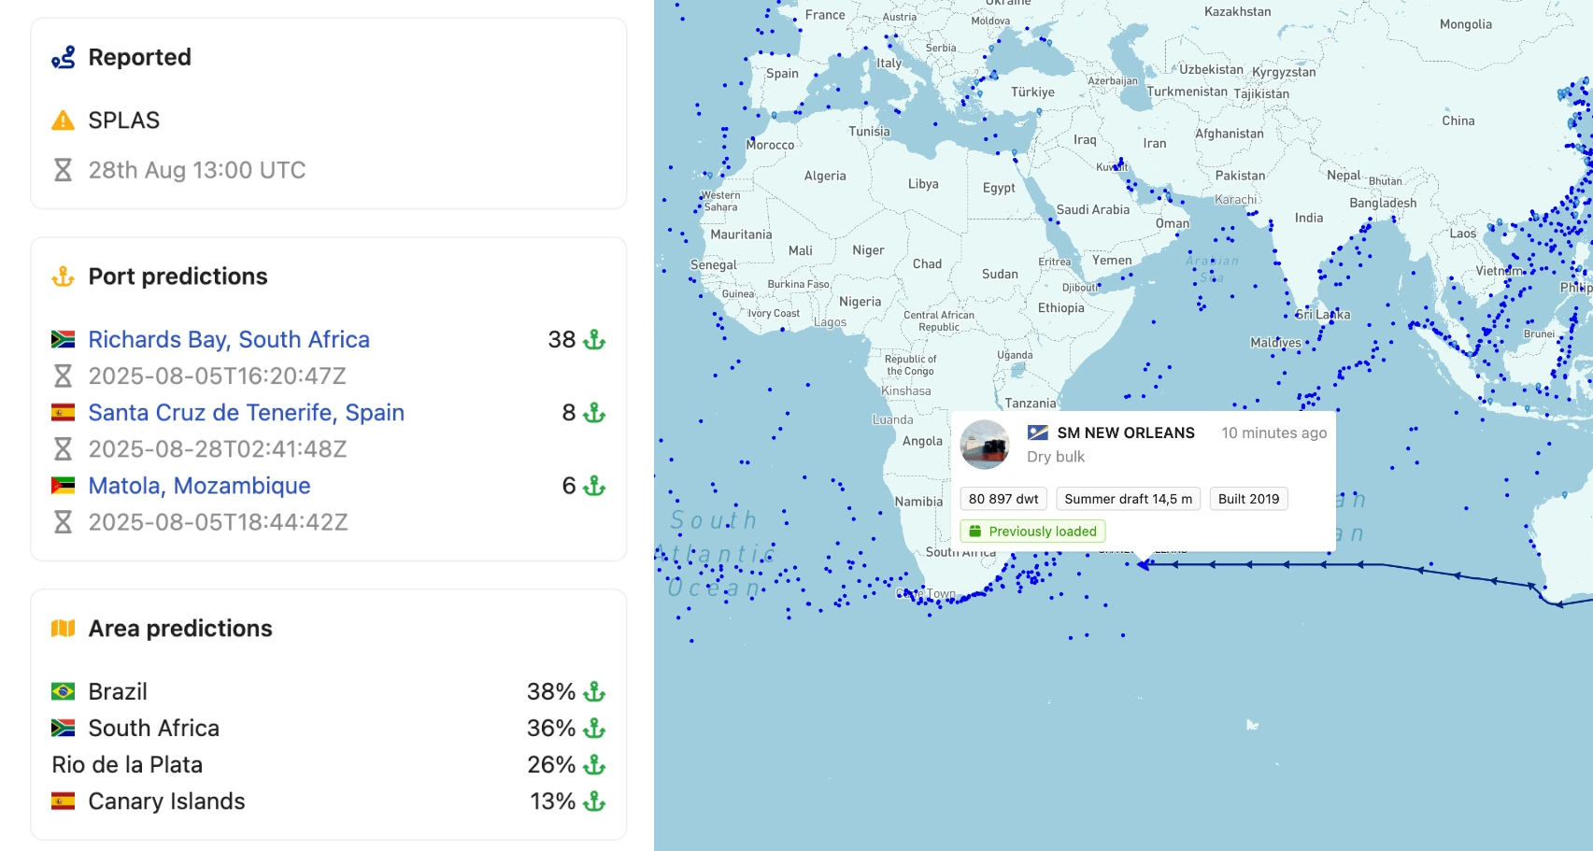
Task: Click the Summer draft 14,5 m tag
Action: coord(1128,499)
